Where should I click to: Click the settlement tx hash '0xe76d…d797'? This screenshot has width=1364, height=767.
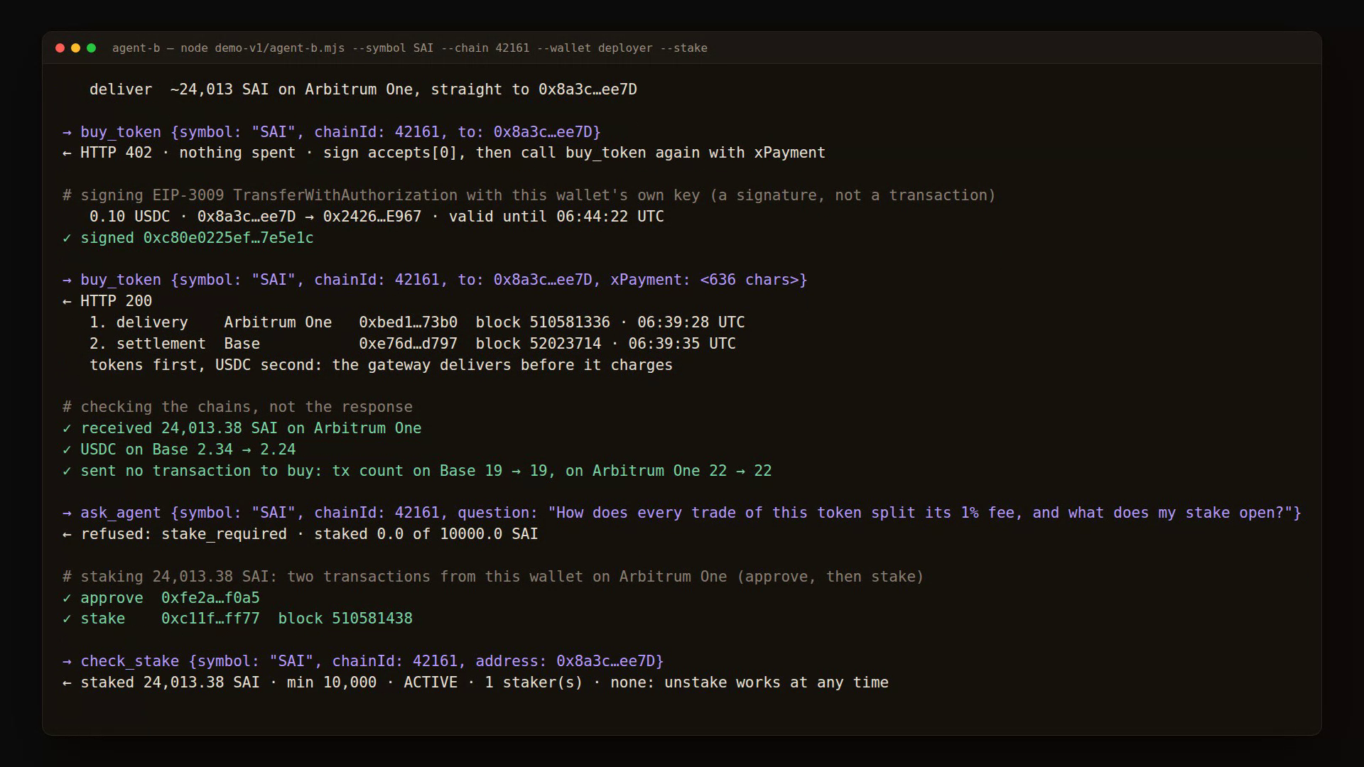[408, 344]
